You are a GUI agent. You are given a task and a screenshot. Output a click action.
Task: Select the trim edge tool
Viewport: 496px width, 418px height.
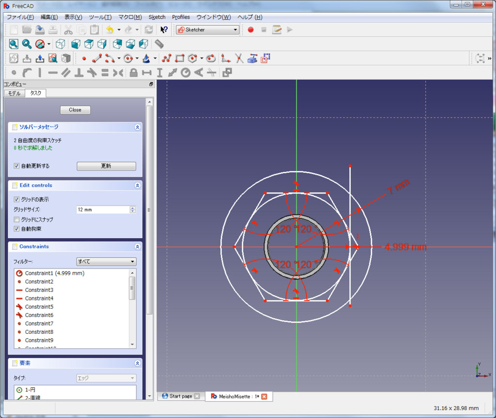coord(239,59)
